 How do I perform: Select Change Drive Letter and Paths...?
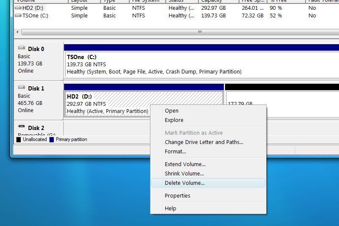click(204, 142)
